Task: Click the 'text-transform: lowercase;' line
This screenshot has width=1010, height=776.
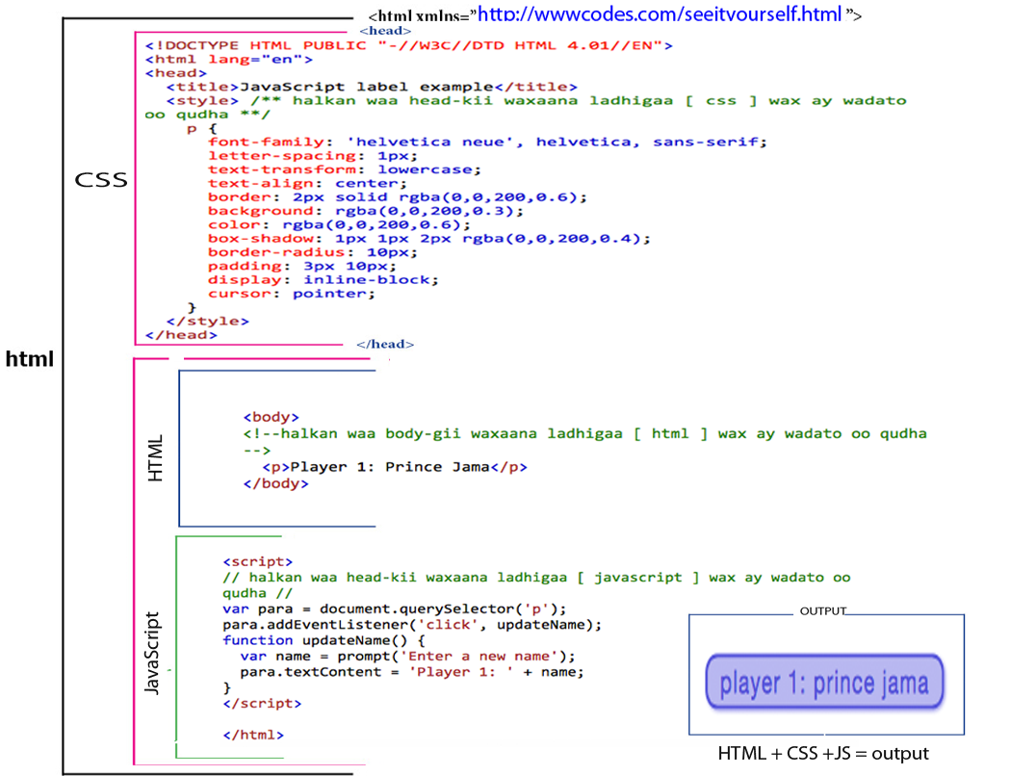Action: point(344,170)
